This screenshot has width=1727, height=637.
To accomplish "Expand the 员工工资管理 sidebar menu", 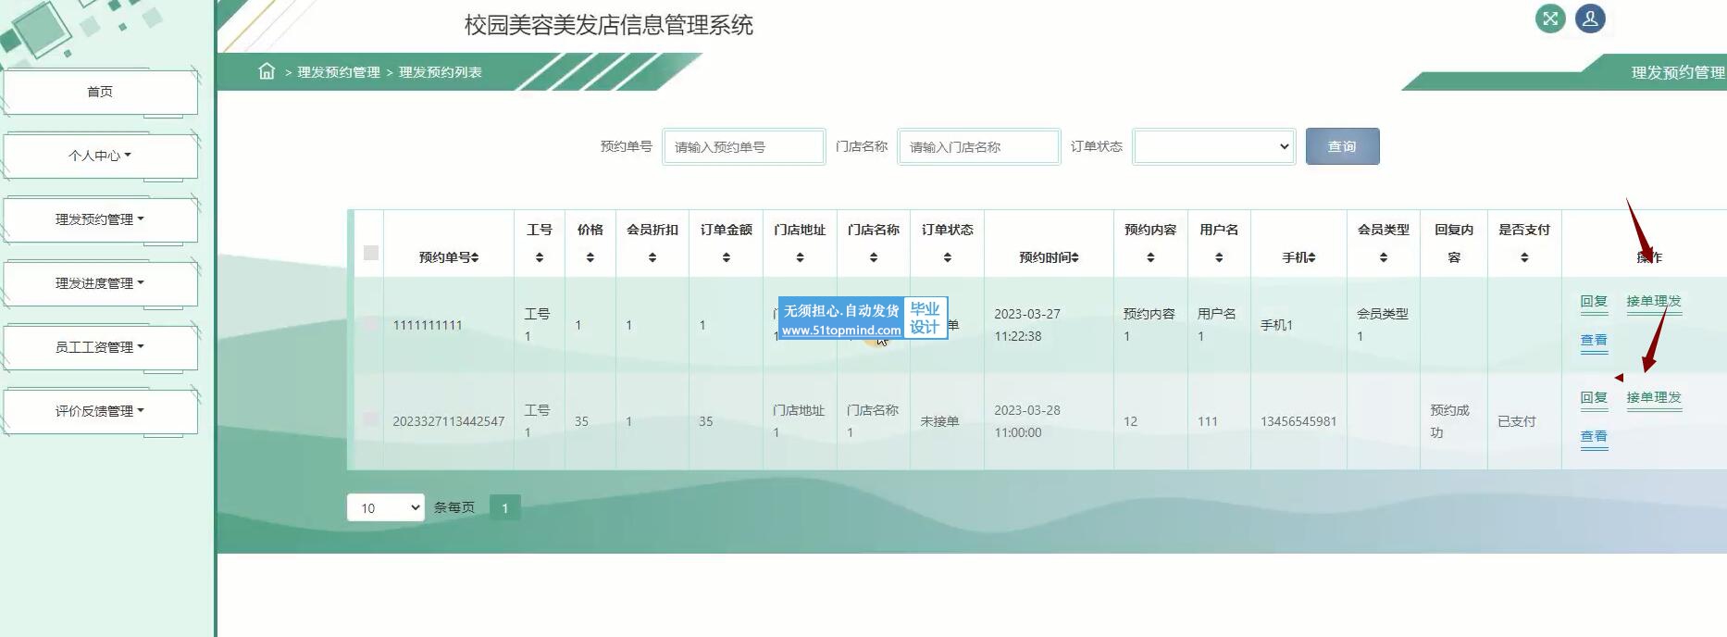I will click(x=100, y=347).
